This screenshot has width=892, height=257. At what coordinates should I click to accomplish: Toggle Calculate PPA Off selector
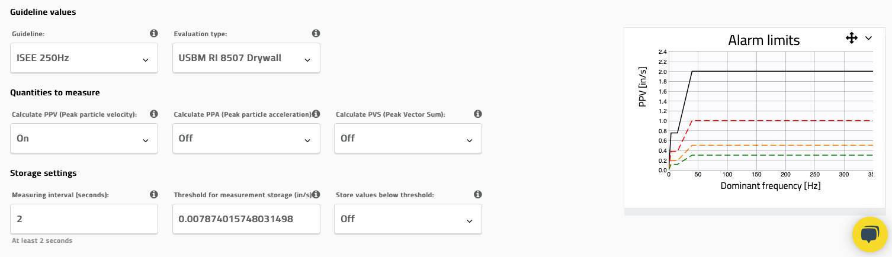pos(246,139)
